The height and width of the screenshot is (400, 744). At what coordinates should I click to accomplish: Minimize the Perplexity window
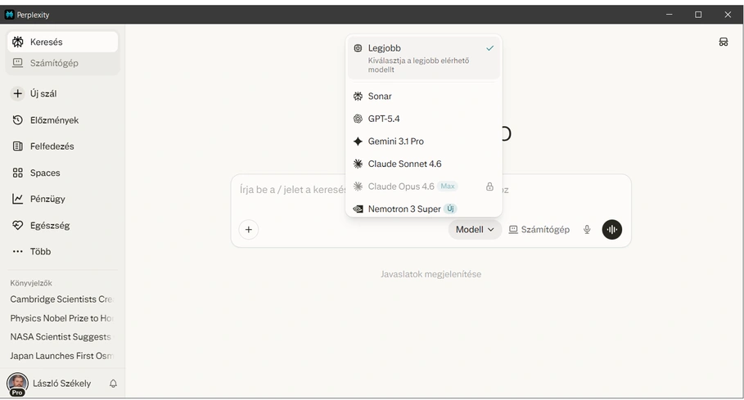point(669,15)
